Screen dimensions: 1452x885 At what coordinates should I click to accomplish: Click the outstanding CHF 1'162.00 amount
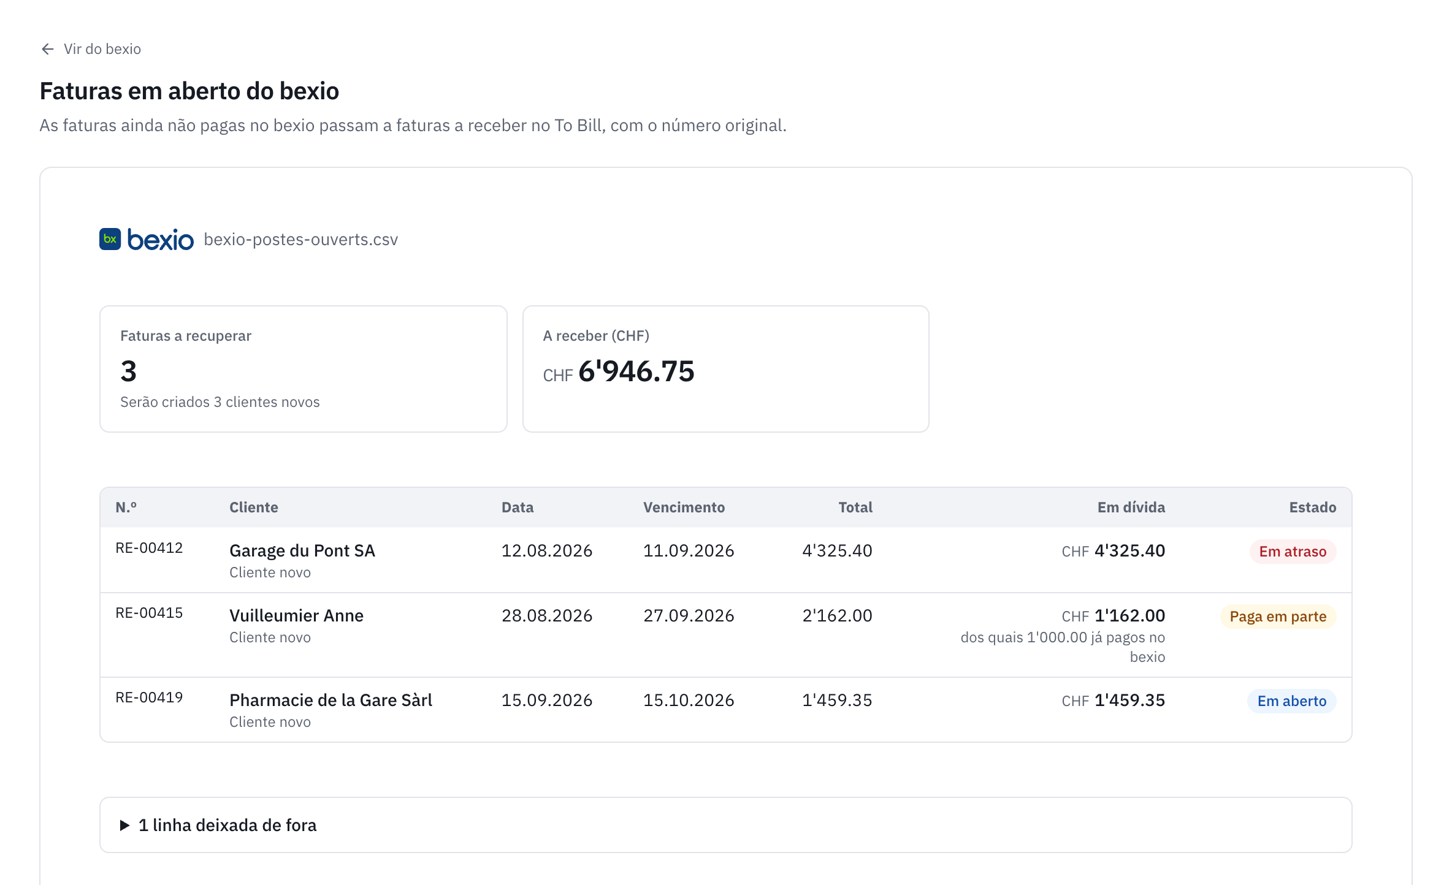click(1114, 616)
